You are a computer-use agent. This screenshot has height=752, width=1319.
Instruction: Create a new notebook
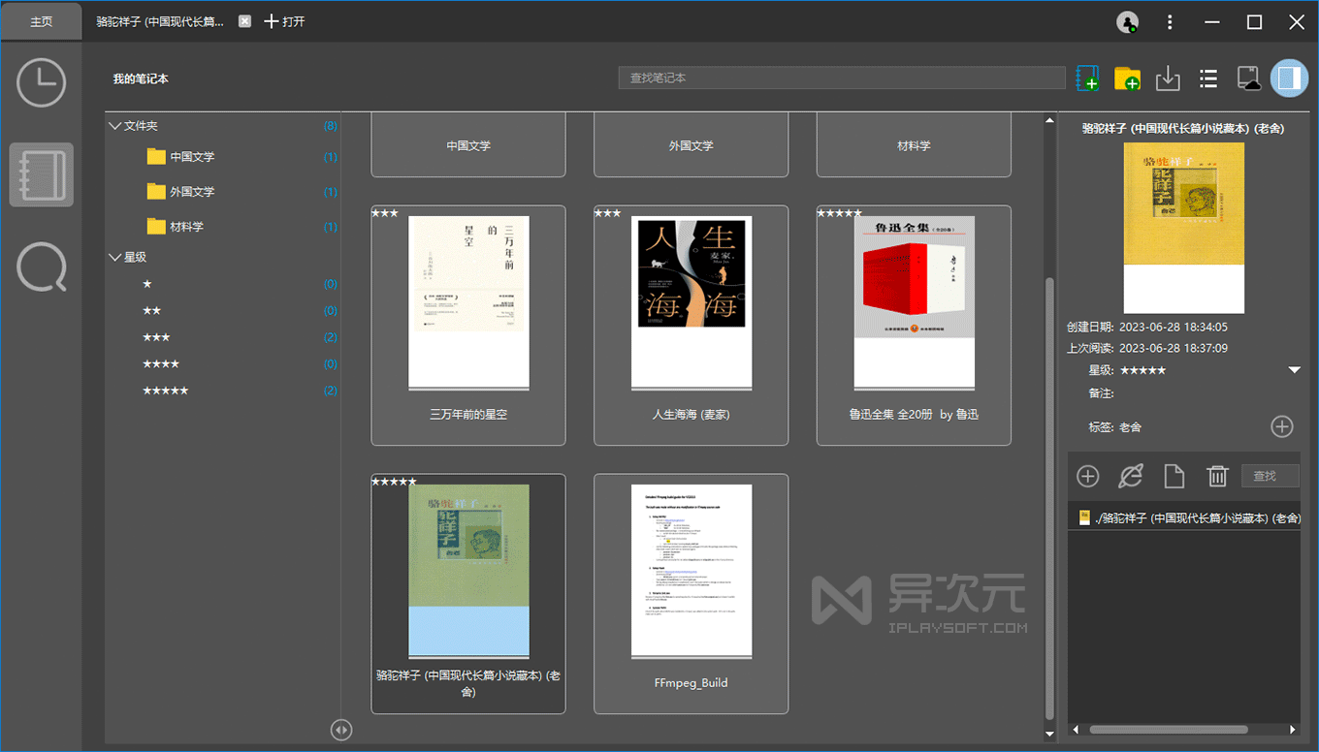pos(1087,78)
